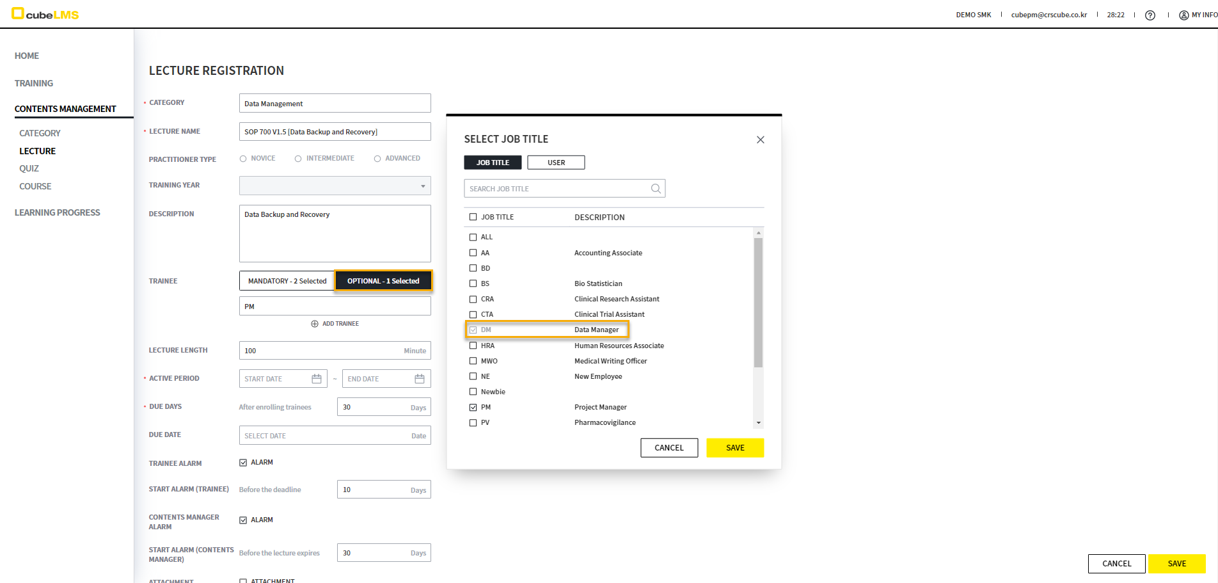Click the search magnifier in job title search
The image size is (1218, 583).
656,189
